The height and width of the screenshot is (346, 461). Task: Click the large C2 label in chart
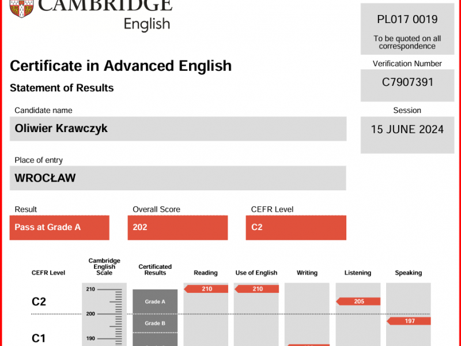(x=39, y=302)
